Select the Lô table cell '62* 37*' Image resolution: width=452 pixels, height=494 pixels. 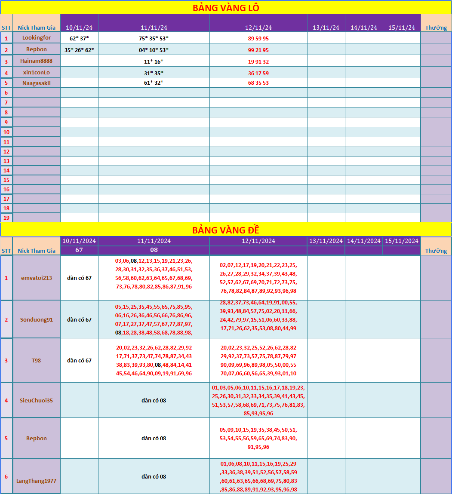pyautogui.click(x=79, y=38)
